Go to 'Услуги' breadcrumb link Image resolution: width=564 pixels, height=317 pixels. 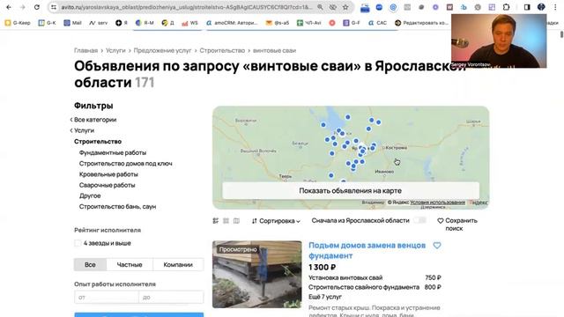pyautogui.click(x=115, y=51)
